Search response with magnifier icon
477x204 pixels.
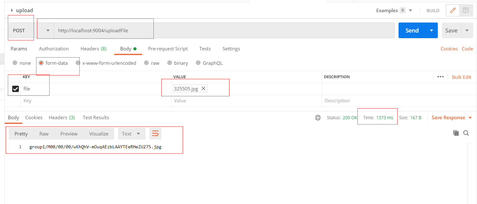(x=466, y=133)
